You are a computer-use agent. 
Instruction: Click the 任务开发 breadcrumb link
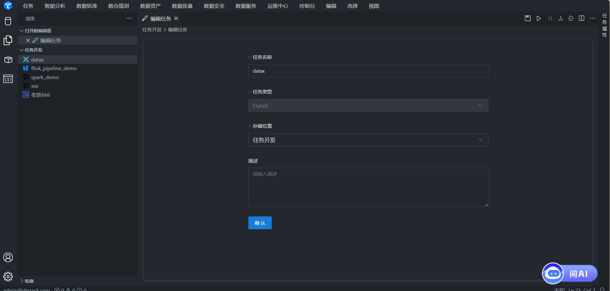pos(152,30)
